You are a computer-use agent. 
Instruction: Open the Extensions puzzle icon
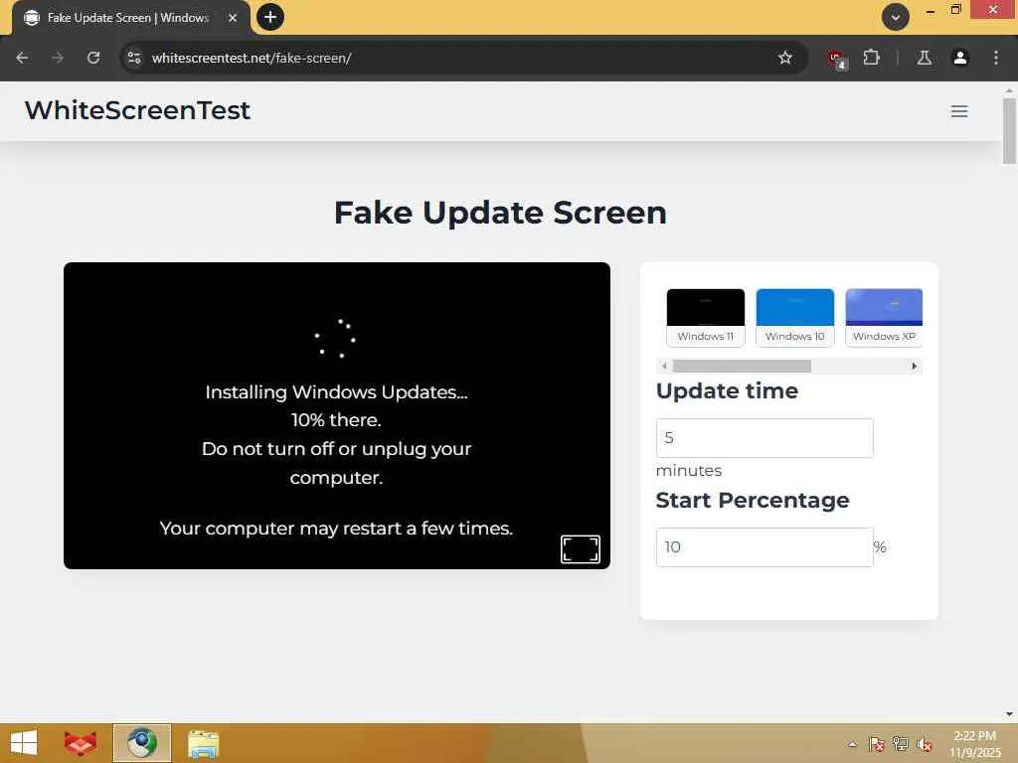[x=871, y=58]
